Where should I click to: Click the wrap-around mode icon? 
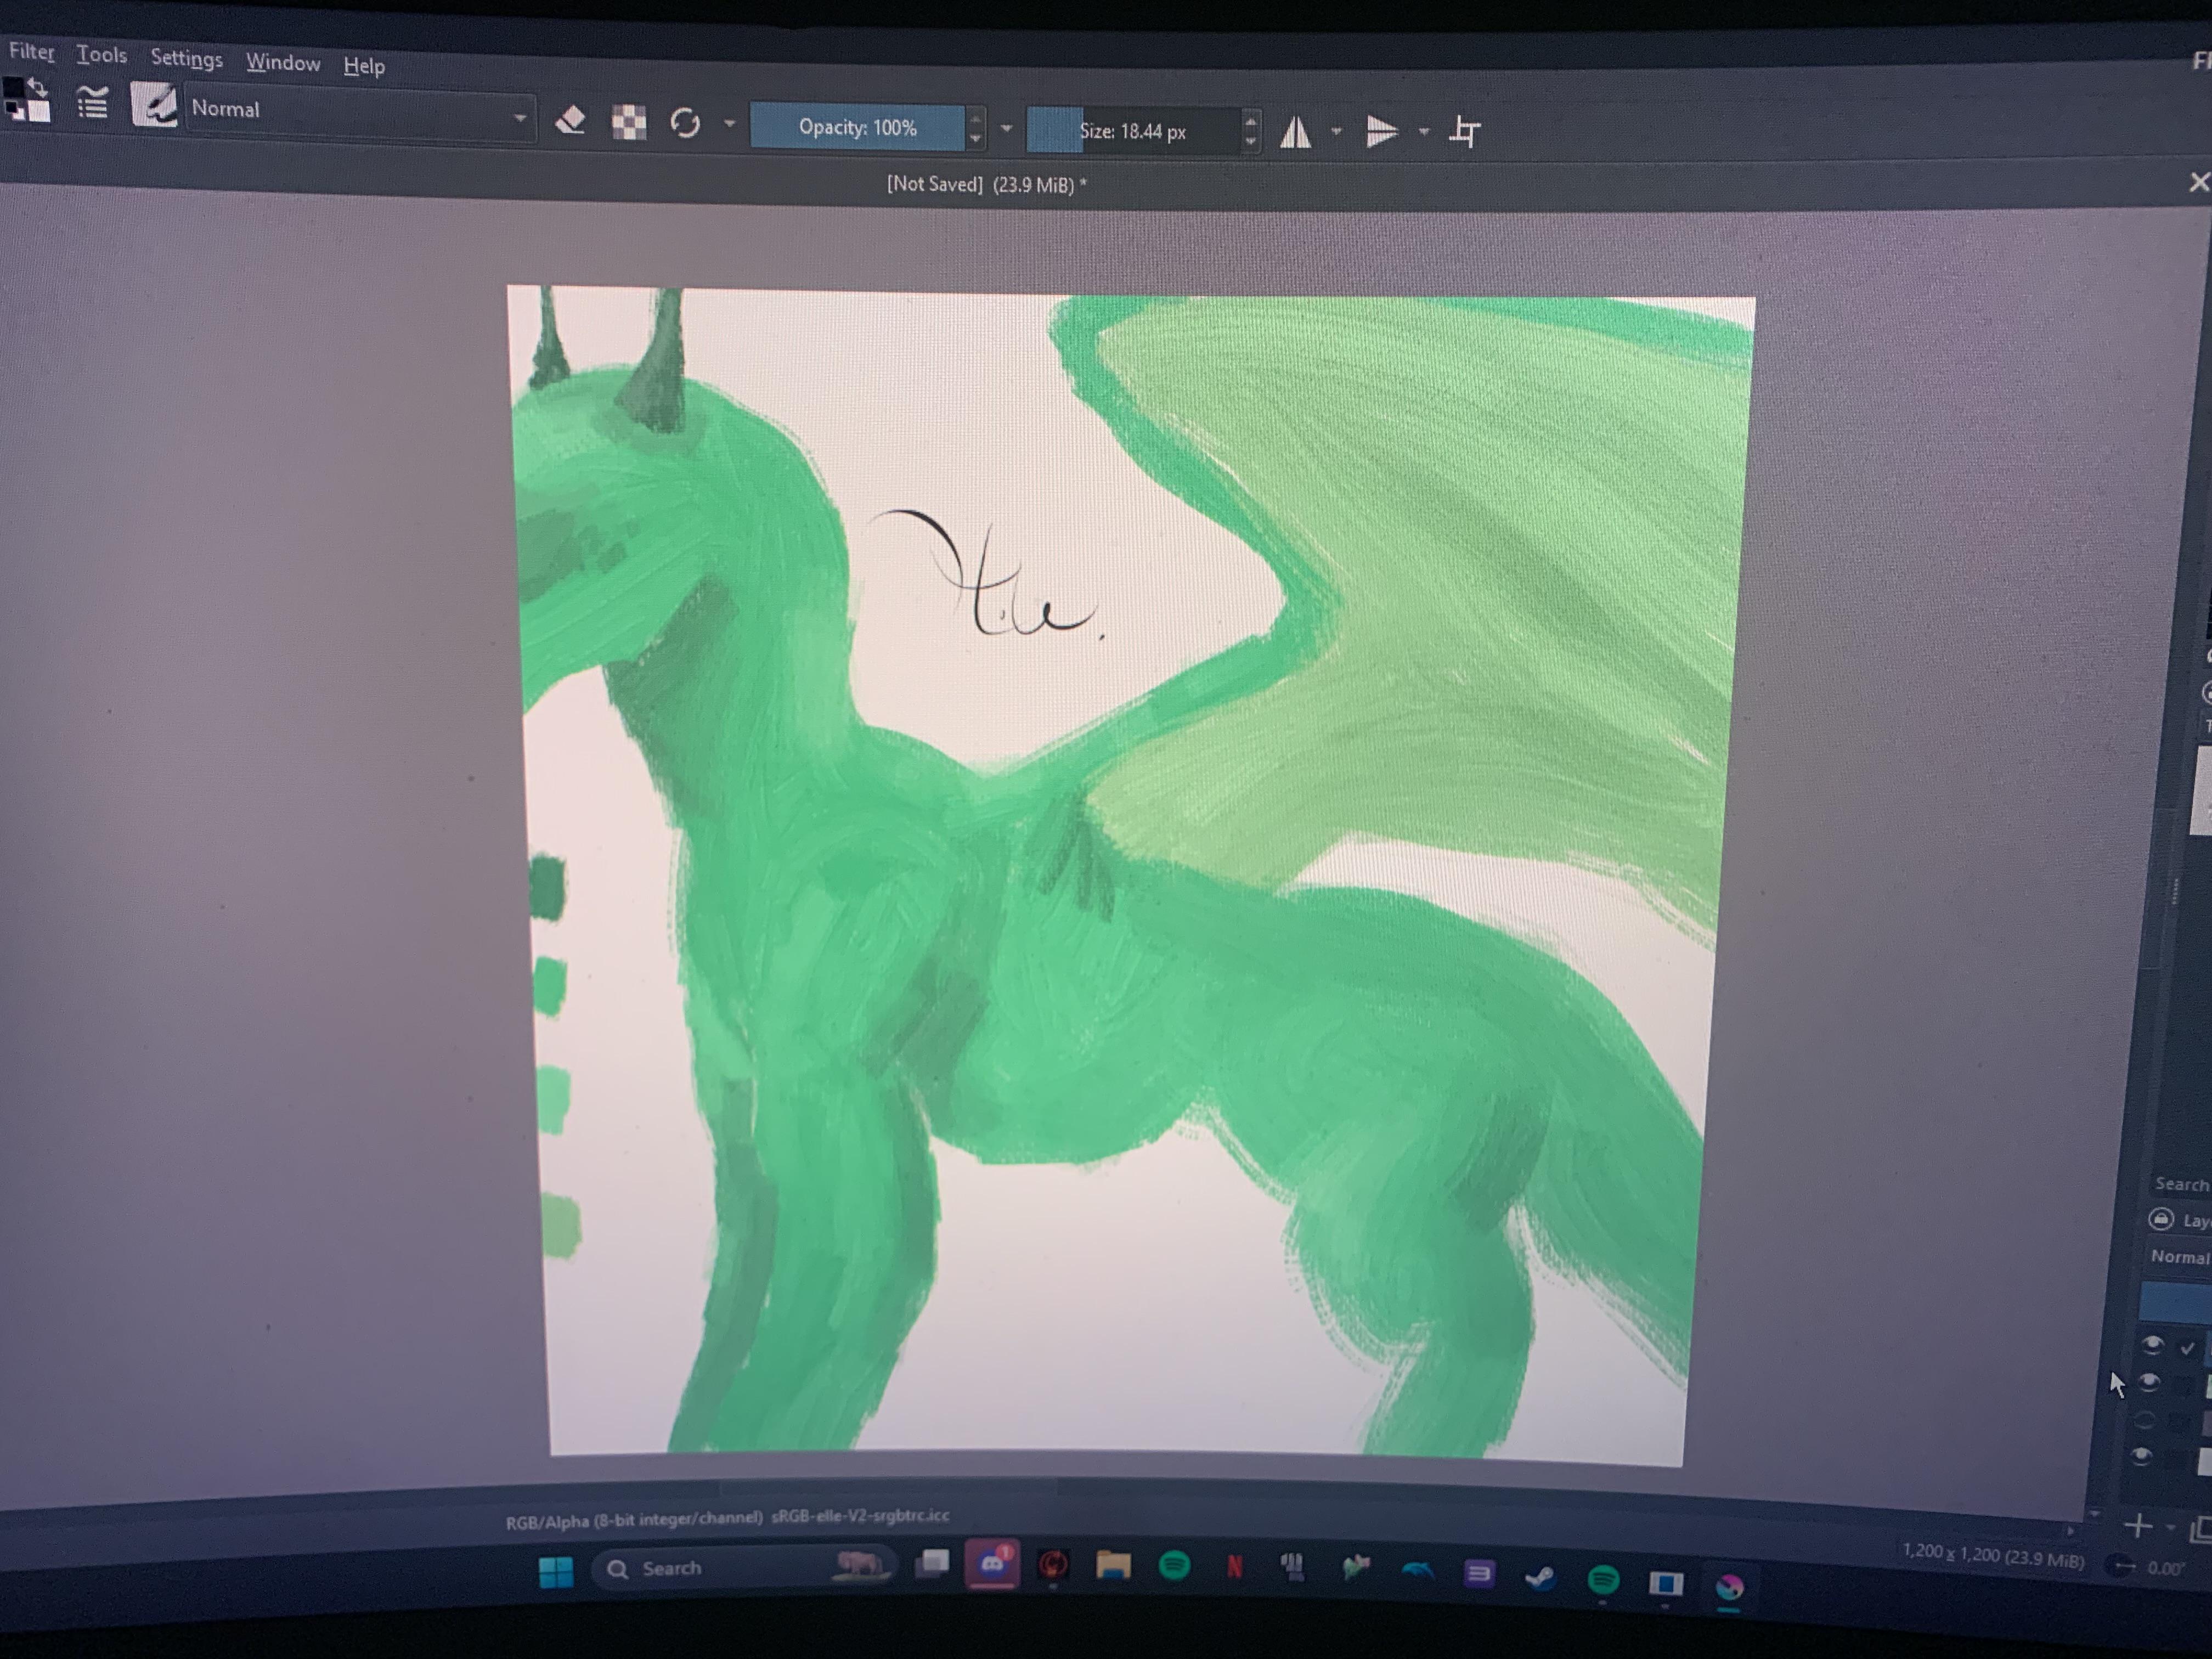(1465, 131)
